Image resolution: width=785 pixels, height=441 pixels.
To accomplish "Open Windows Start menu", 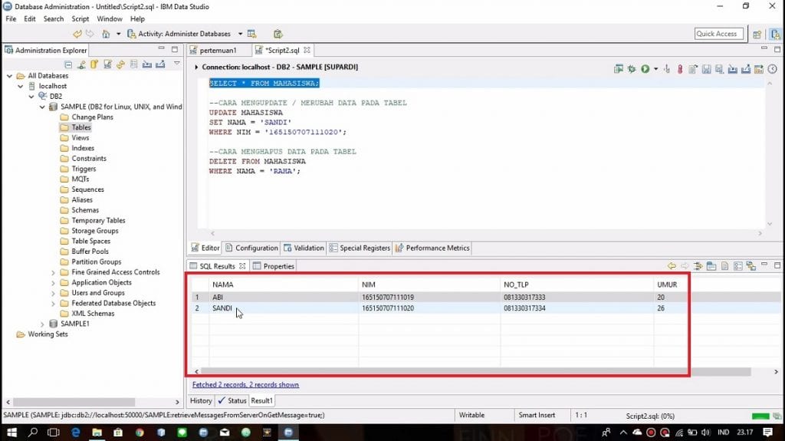I will (x=11, y=433).
